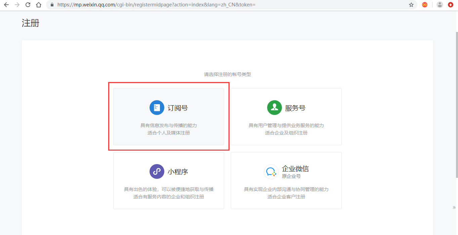Open the user profile avatar icon
The width and height of the screenshot is (458, 235).
tap(440, 5)
